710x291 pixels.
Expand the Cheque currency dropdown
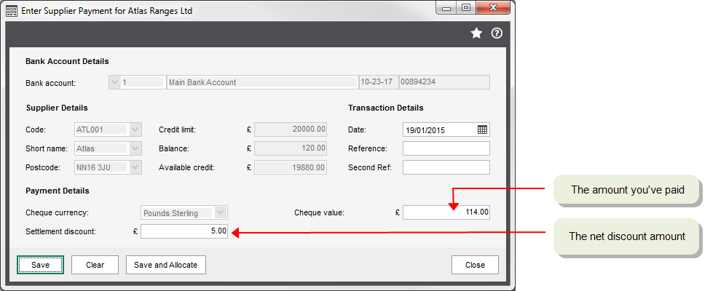(221, 213)
